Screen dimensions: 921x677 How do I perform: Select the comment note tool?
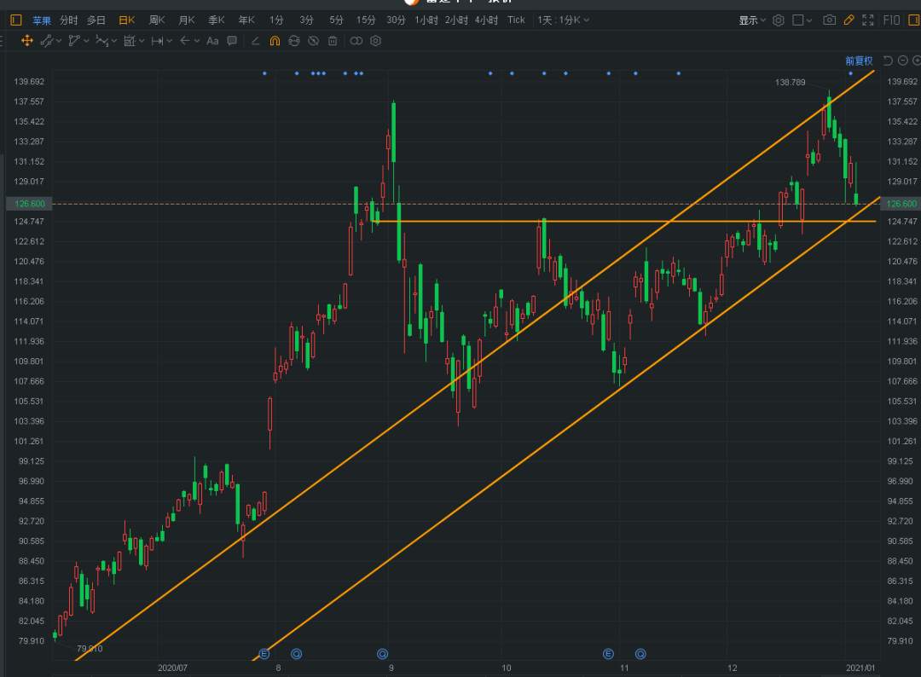pyautogui.click(x=232, y=41)
